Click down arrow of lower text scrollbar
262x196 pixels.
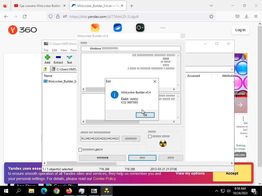click(178, 117)
